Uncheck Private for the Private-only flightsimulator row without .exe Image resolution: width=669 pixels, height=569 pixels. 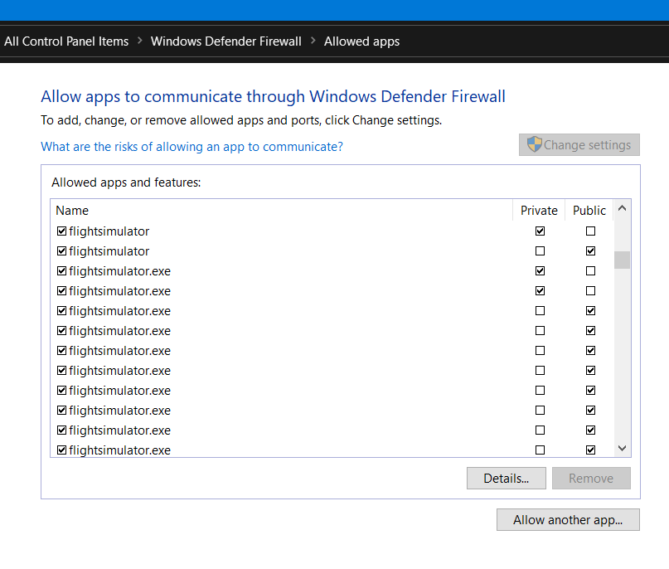point(541,231)
